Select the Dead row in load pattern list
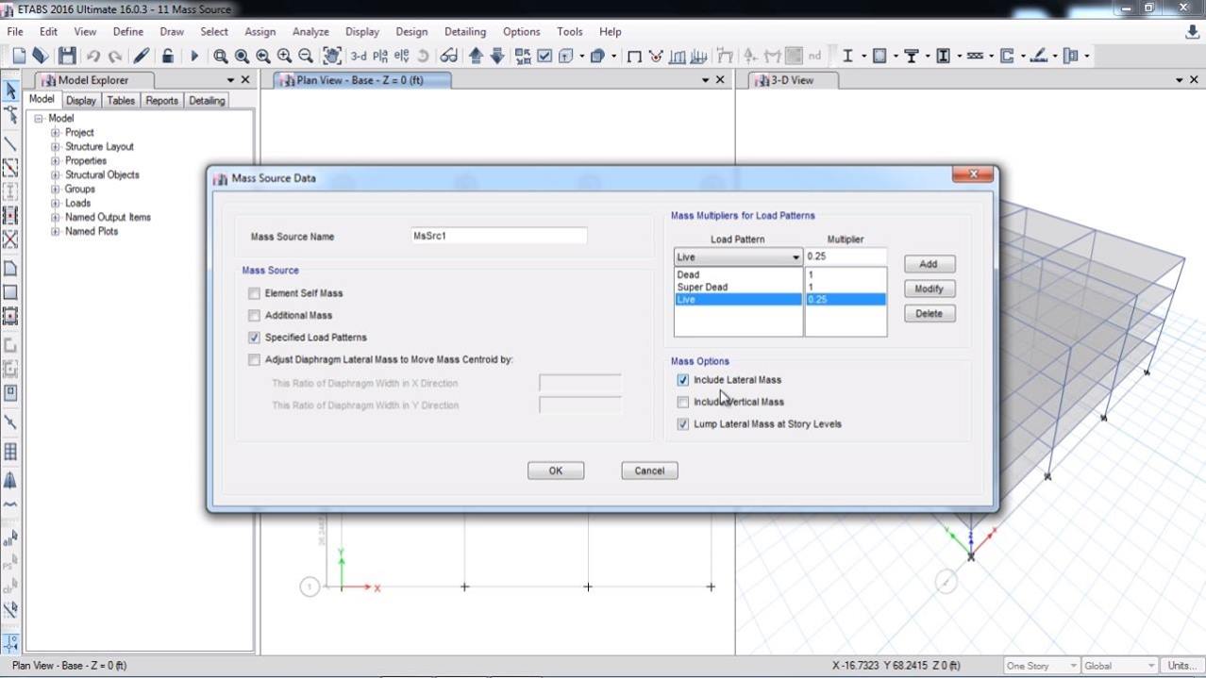Screen dimensions: 1206x678 click(738, 274)
